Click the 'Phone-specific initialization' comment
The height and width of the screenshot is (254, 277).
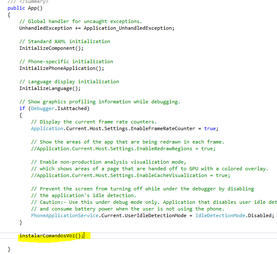[66, 62]
